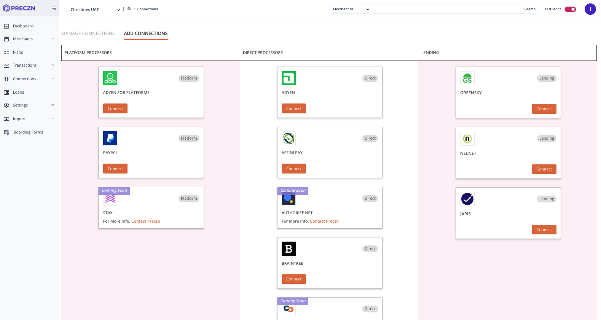Image resolution: width=601 pixels, height=320 pixels.
Task: Click the Stax logo
Action: click(x=110, y=199)
